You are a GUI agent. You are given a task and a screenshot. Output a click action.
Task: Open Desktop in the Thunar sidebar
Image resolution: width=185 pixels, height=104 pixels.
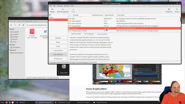(x=14, y=37)
